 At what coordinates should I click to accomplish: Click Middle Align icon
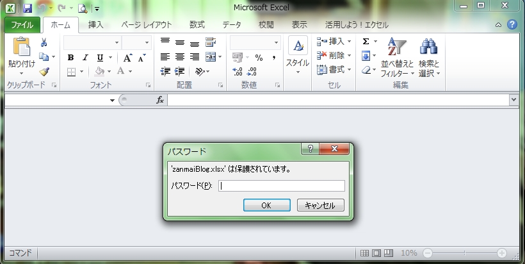tap(180, 42)
